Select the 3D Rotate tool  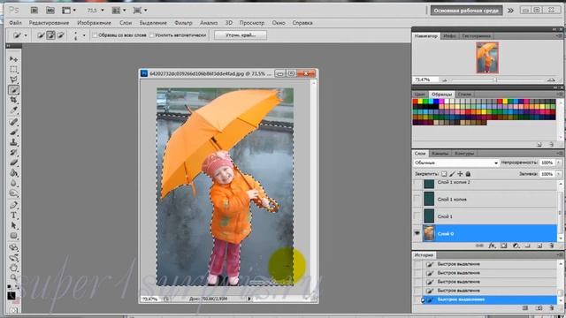point(13,247)
